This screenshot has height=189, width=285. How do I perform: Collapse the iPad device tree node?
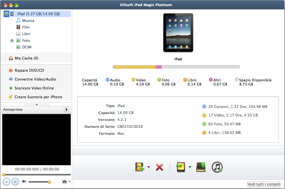click(6, 14)
